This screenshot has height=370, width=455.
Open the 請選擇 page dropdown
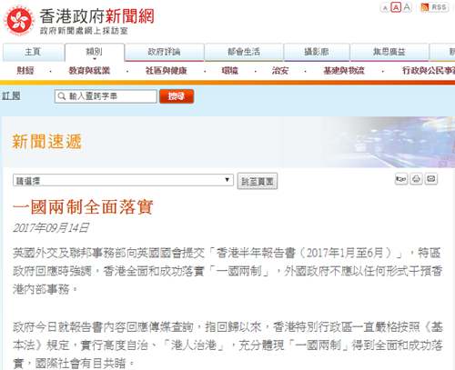point(123,180)
